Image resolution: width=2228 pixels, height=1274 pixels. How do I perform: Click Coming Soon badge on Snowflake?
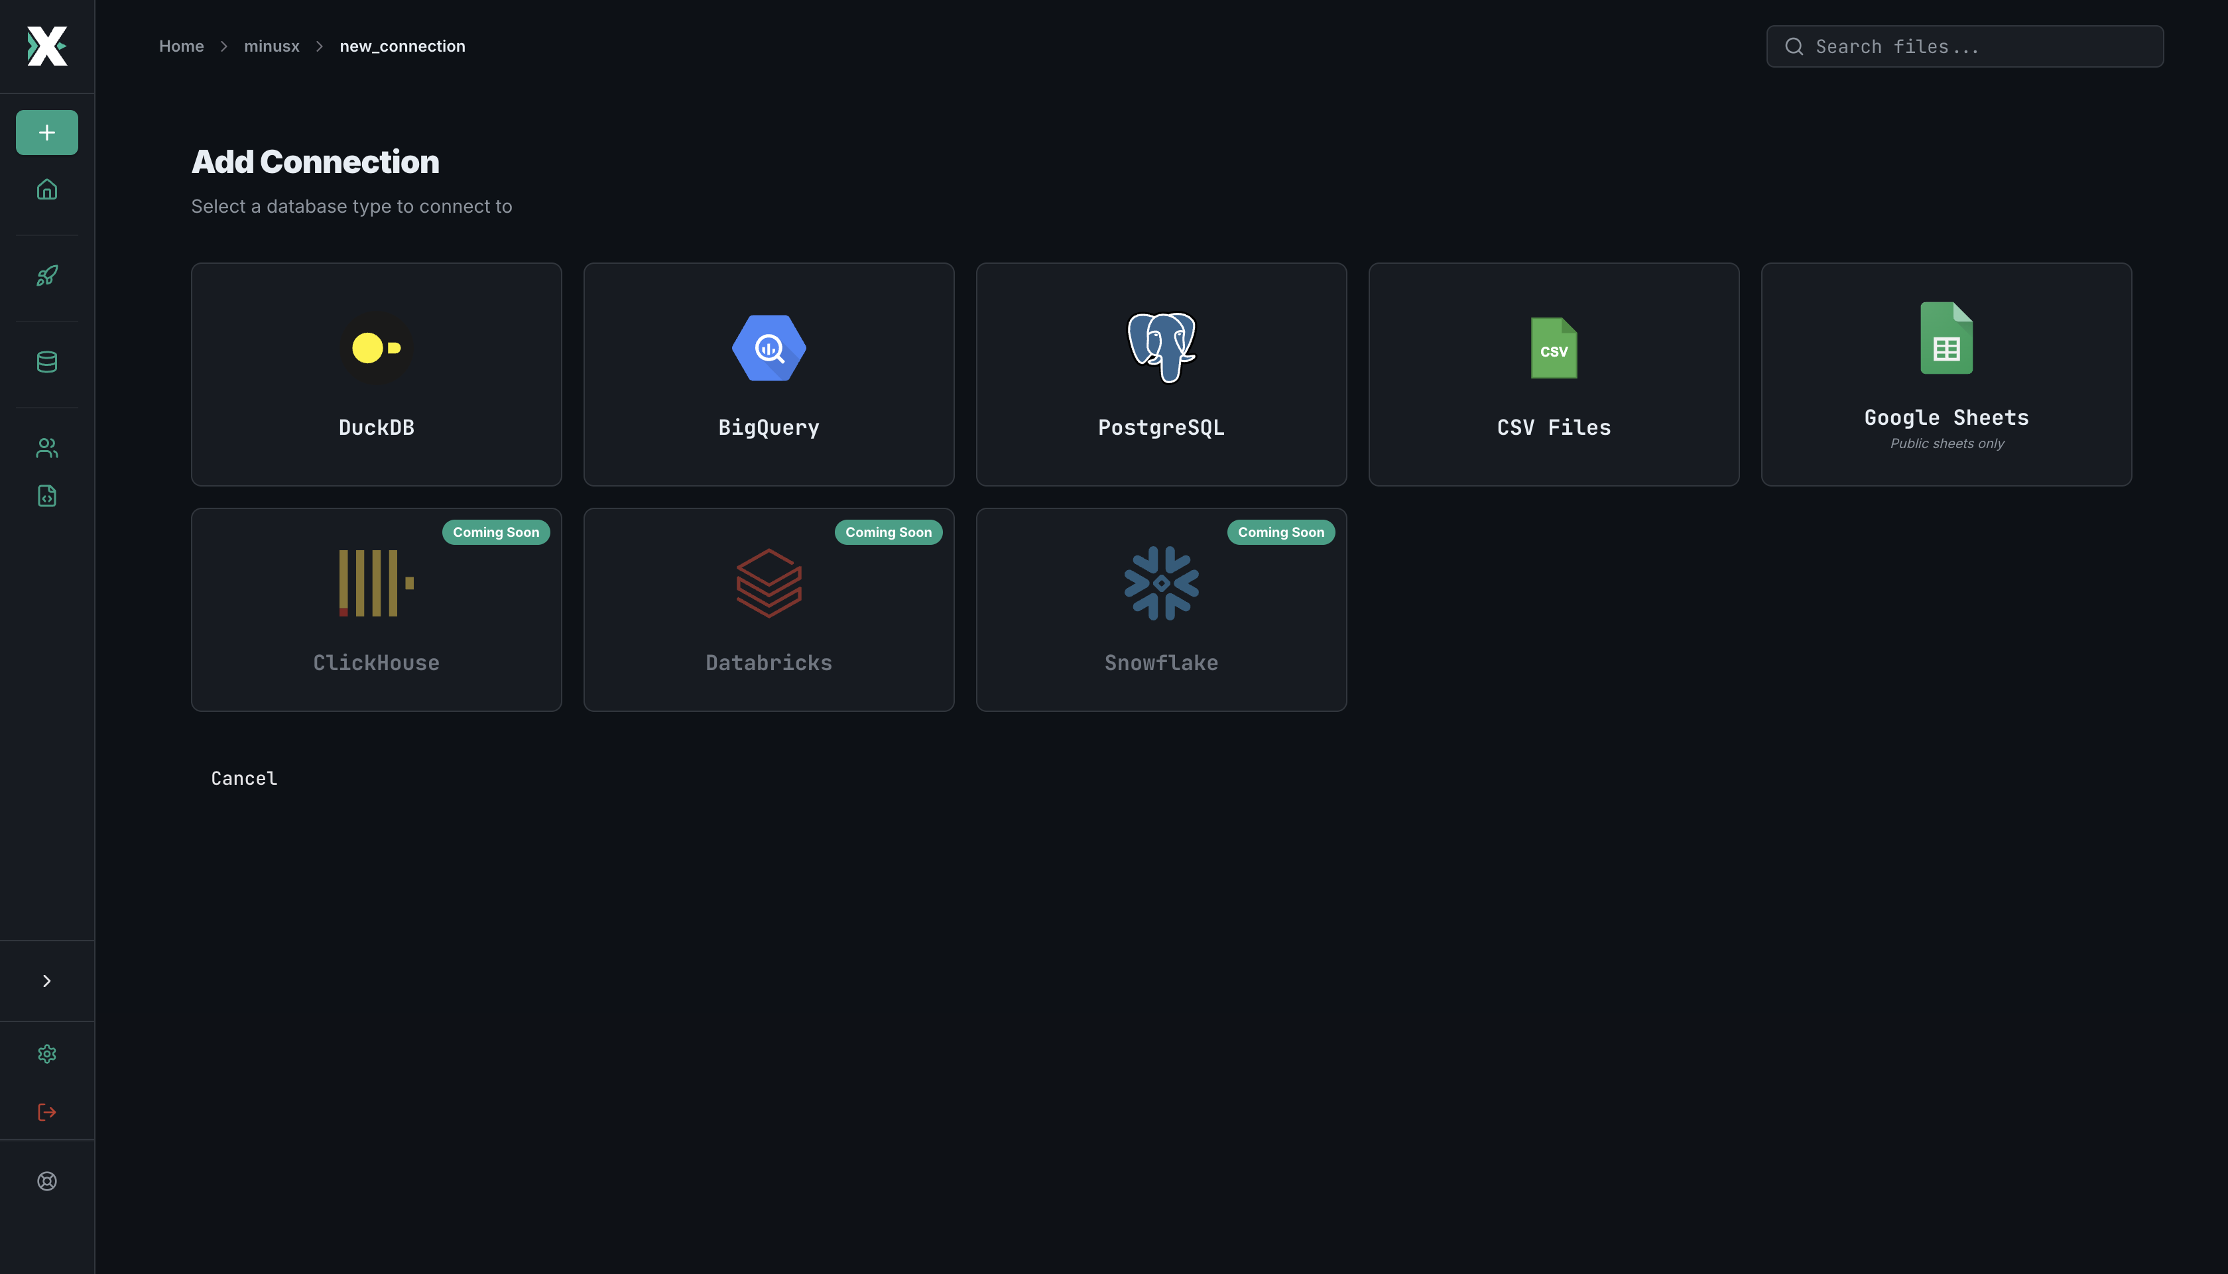pos(1281,532)
